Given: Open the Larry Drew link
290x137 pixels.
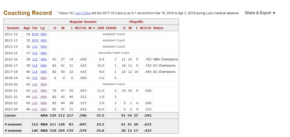Looking at the screenshot, I should [83, 13].
